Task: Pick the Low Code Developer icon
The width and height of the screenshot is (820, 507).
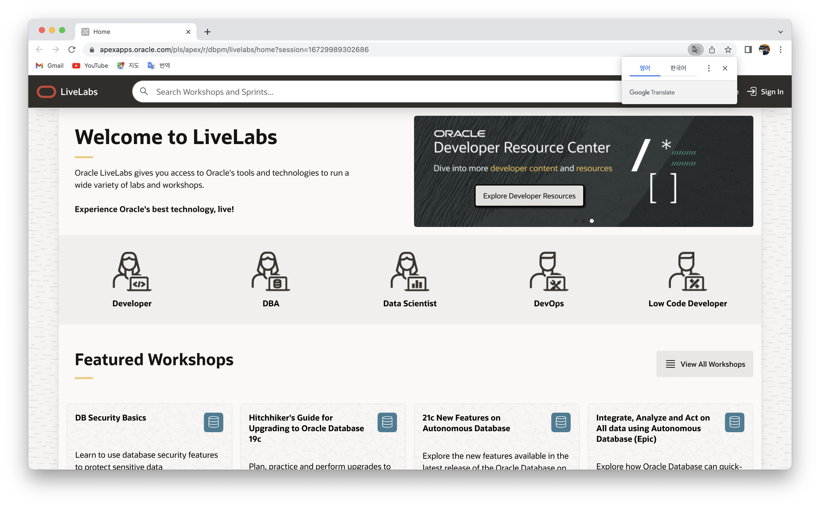Action: click(x=687, y=272)
